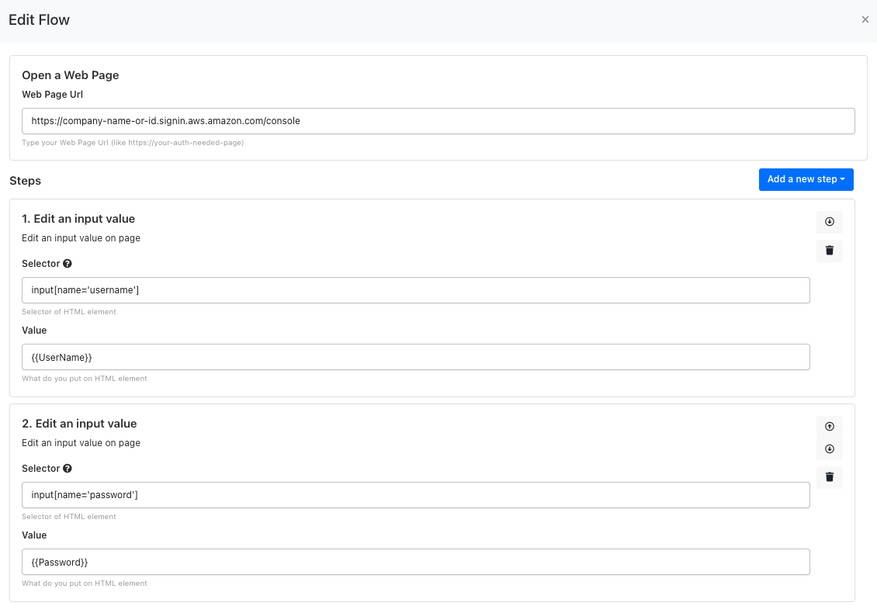Click the Value label in step 1
This screenshot has width=877, height=606.
(34, 331)
